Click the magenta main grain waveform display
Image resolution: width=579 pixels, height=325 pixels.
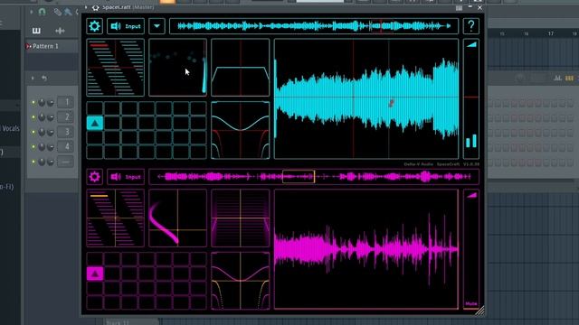point(366,249)
